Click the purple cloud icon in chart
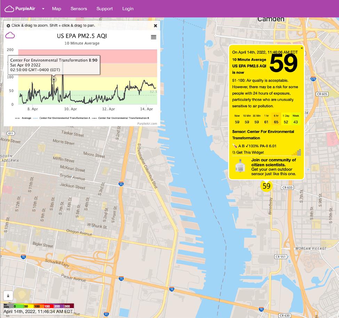The image size is (339, 318). (10, 35)
